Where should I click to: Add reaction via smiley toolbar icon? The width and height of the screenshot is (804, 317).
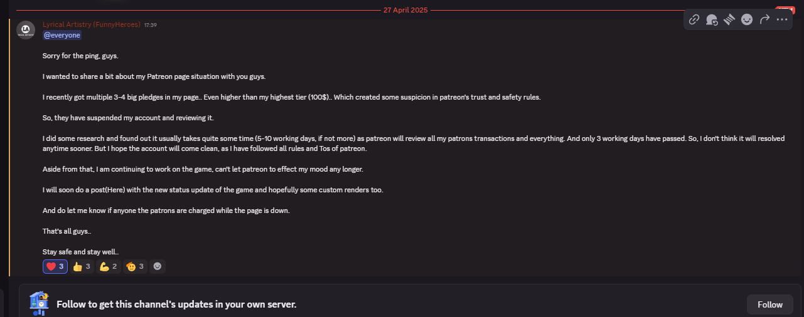tap(747, 19)
